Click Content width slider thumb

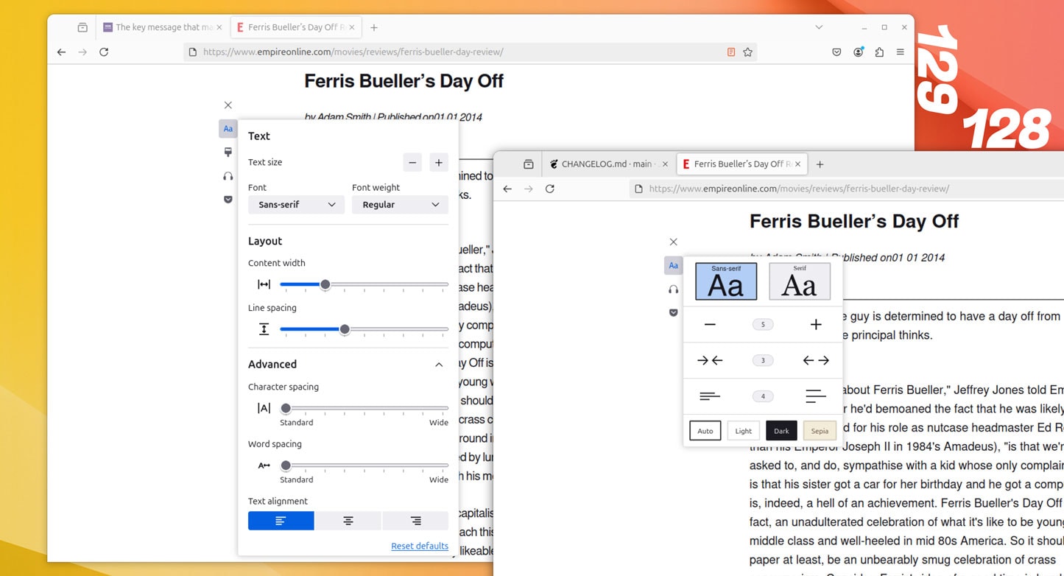click(x=325, y=284)
